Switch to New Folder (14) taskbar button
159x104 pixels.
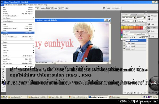pyautogui.click(x=58, y=97)
